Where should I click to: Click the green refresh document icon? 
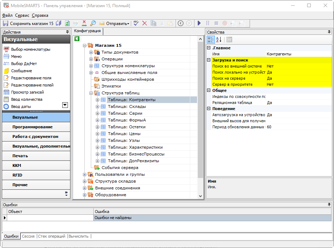[67, 23]
